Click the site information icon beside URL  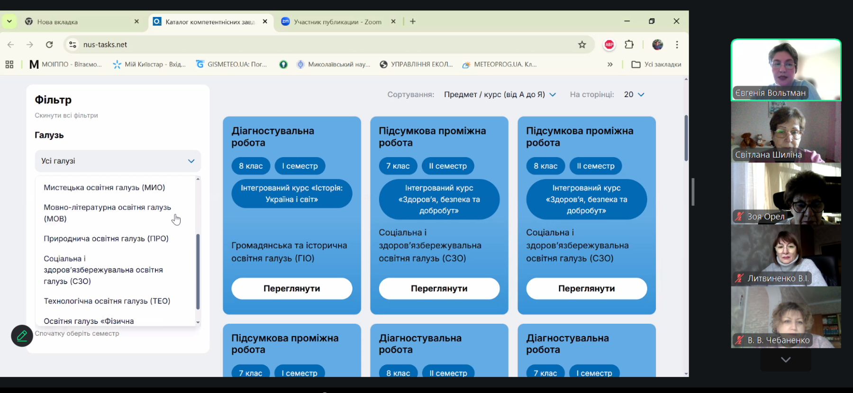click(x=73, y=45)
